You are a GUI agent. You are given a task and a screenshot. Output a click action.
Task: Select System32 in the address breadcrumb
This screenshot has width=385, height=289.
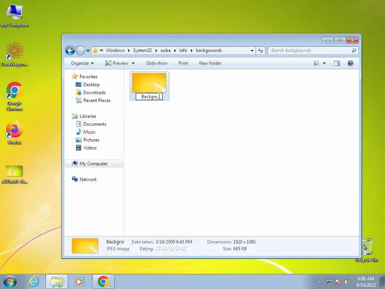(x=142, y=50)
